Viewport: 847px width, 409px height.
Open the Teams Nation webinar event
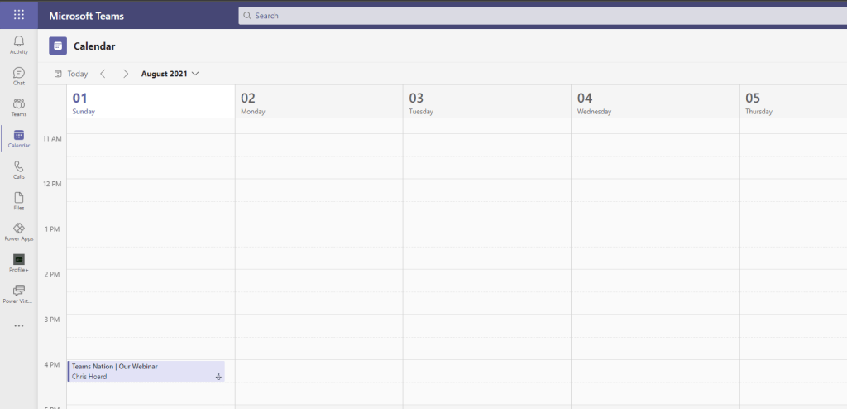tap(145, 371)
